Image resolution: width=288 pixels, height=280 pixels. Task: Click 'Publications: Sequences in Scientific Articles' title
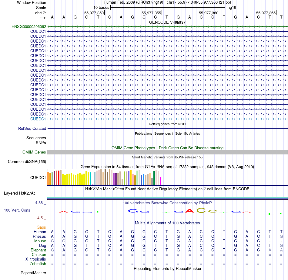click(167, 133)
